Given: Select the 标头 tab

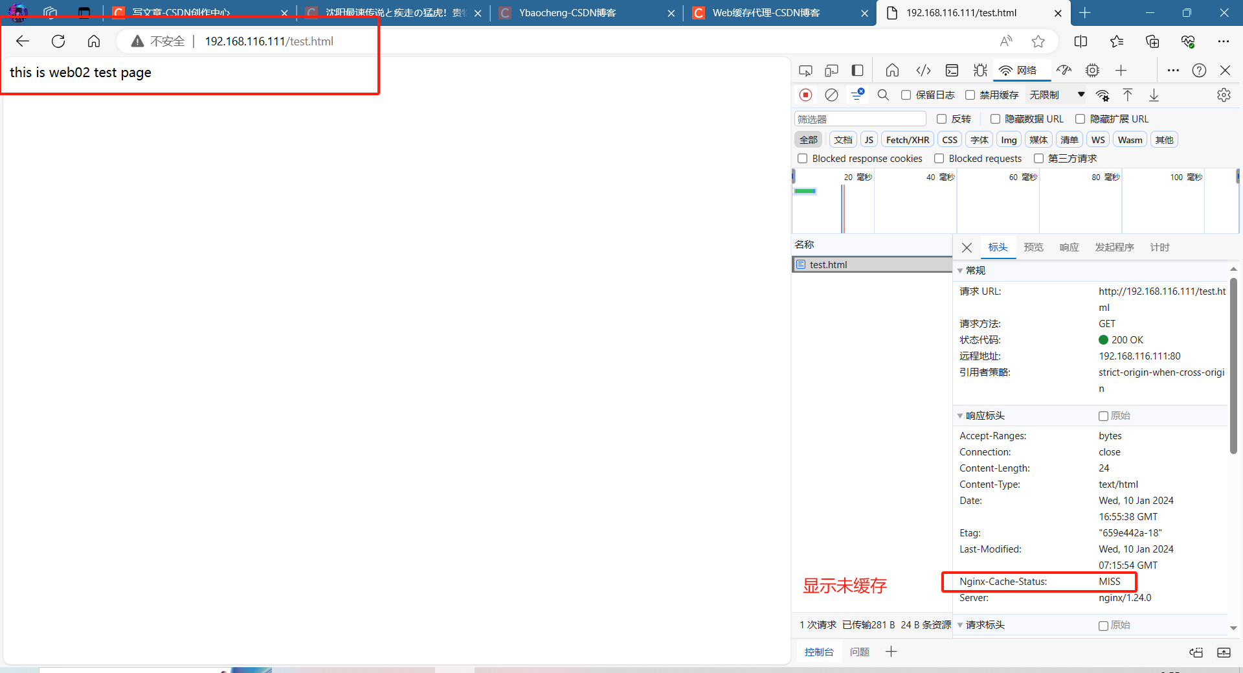Looking at the screenshot, I should (998, 247).
